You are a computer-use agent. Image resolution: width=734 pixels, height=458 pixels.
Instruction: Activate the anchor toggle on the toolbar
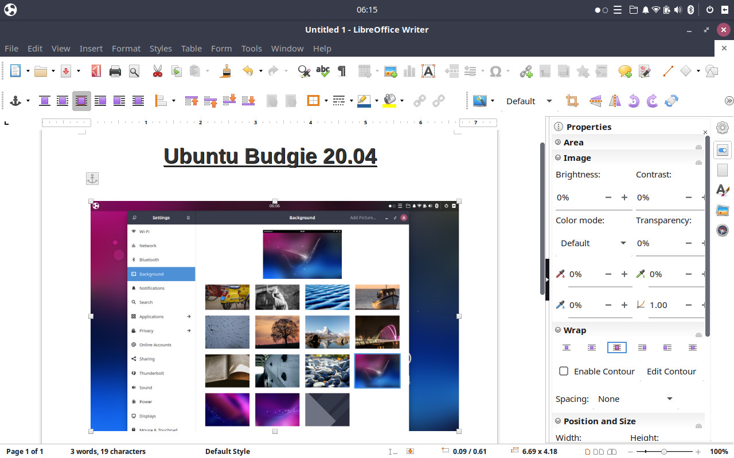pyautogui.click(x=15, y=101)
